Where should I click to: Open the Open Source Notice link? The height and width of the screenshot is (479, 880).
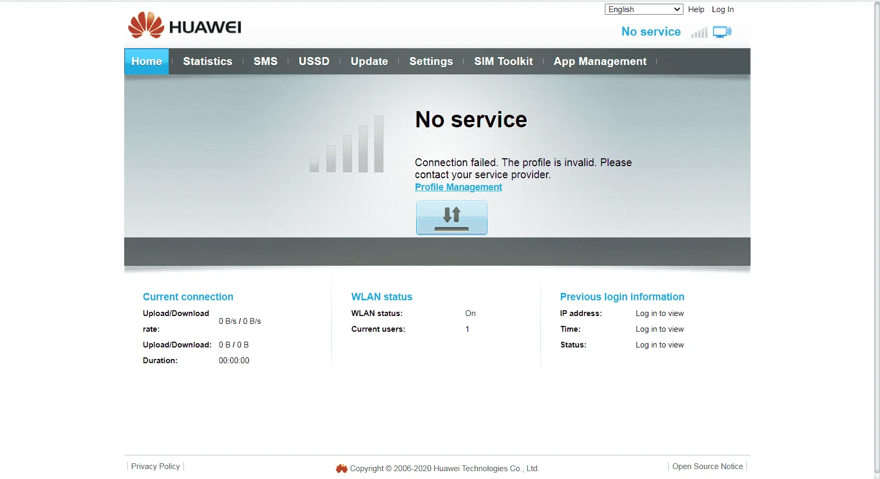(x=708, y=466)
